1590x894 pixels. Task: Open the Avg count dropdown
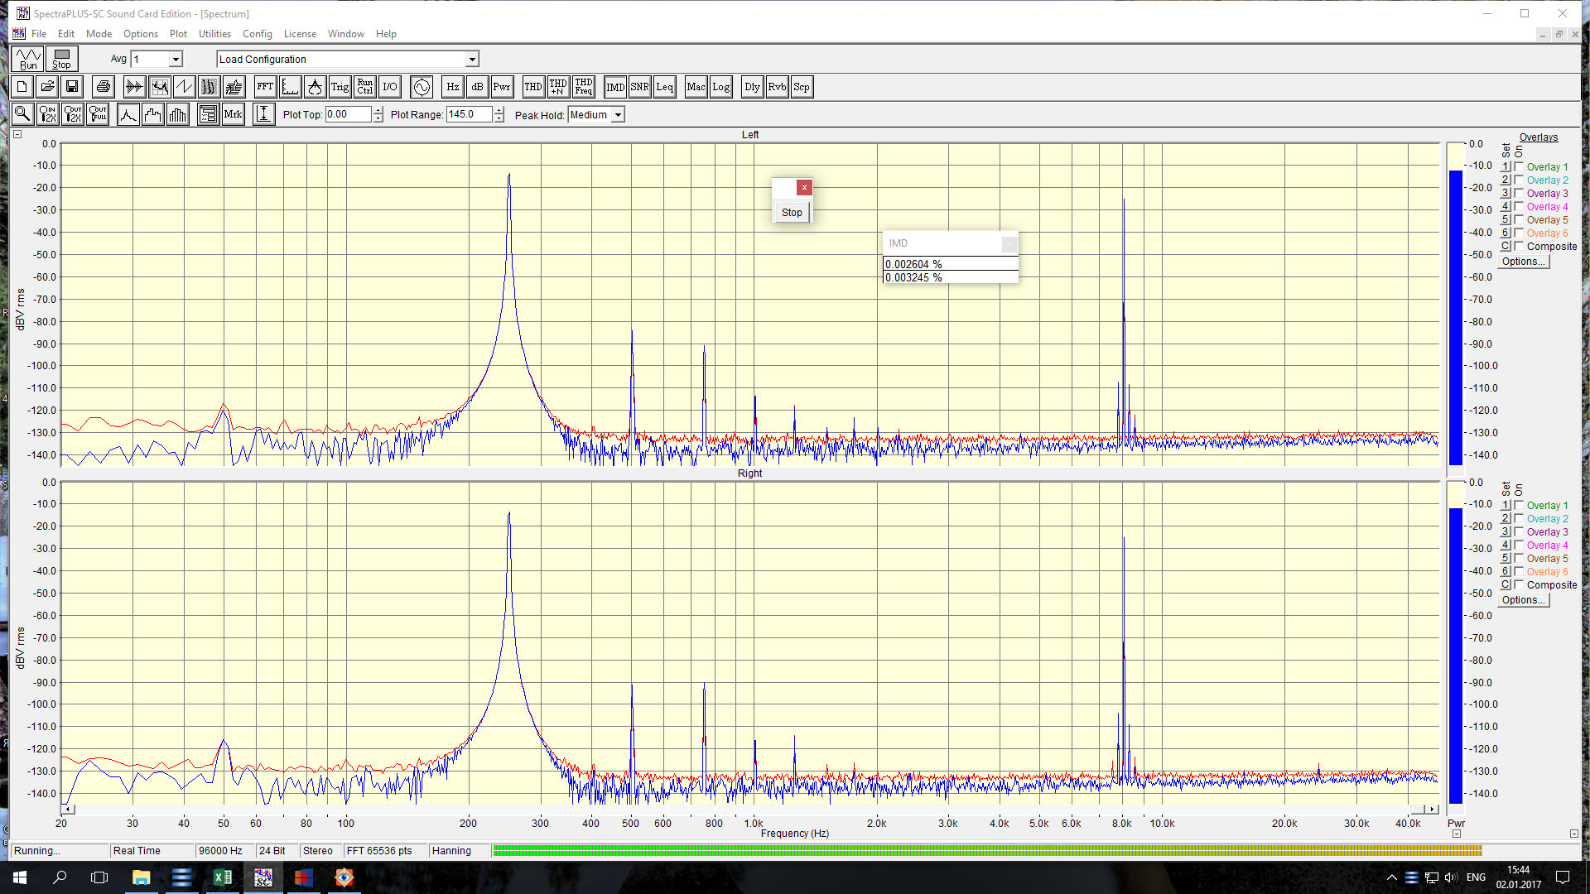[x=176, y=60]
